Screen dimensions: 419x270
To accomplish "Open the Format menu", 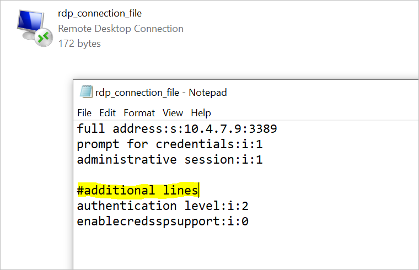I will click(139, 113).
